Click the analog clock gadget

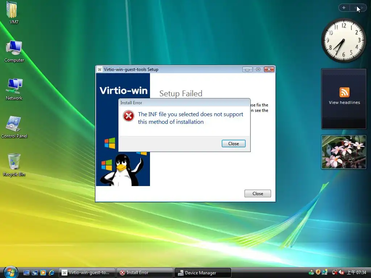click(x=343, y=40)
